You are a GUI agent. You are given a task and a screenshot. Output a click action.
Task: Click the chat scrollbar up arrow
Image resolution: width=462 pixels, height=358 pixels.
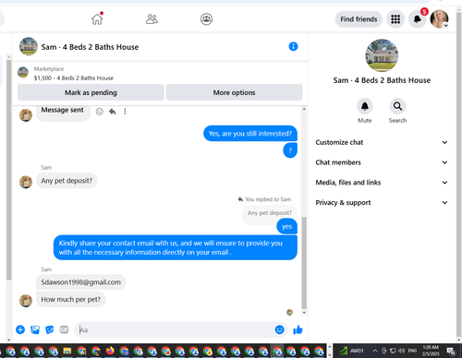point(304,109)
